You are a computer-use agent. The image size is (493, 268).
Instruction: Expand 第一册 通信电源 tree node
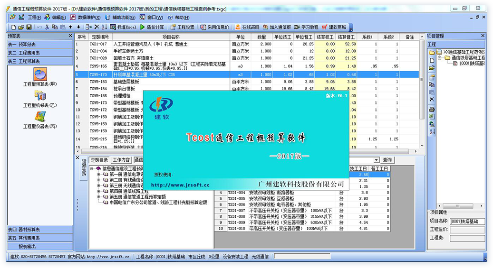point(98,174)
